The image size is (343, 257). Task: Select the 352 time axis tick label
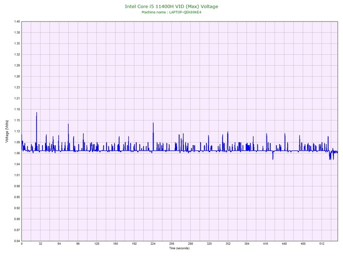tap(228, 244)
